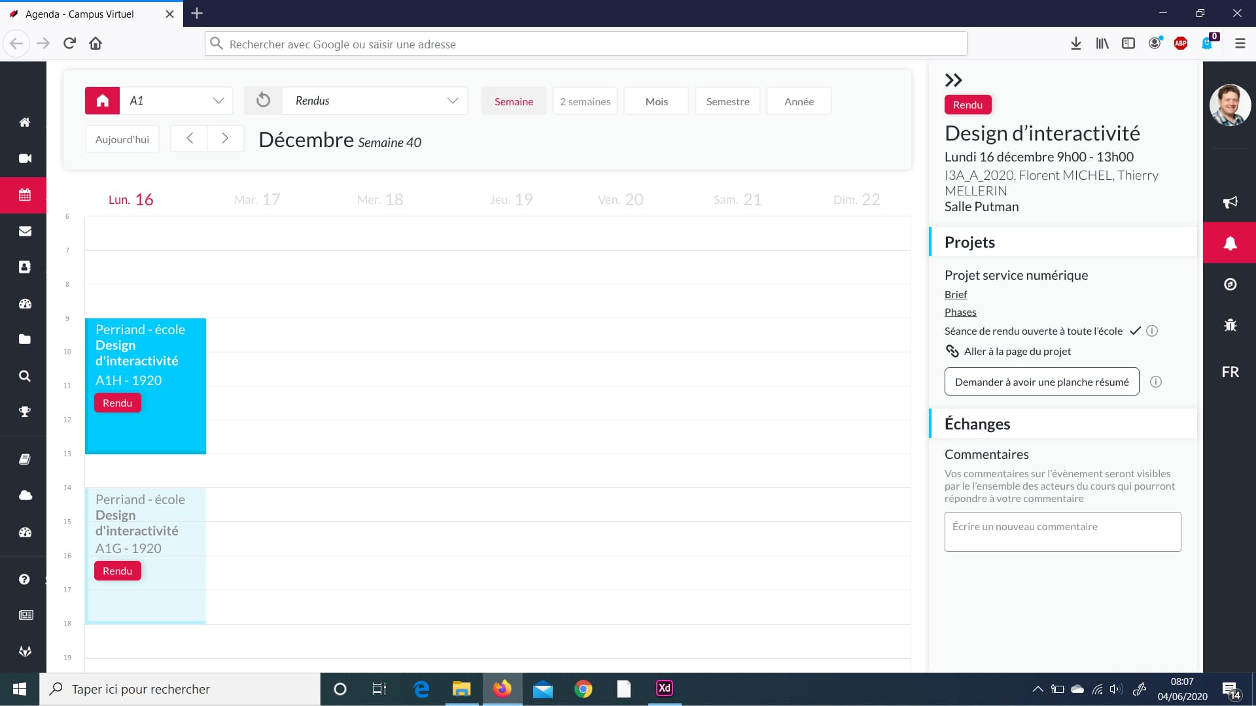This screenshot has height=706, width=1256.
Task: Click the trophy icon in sidebar
Action: coord(25,412)
